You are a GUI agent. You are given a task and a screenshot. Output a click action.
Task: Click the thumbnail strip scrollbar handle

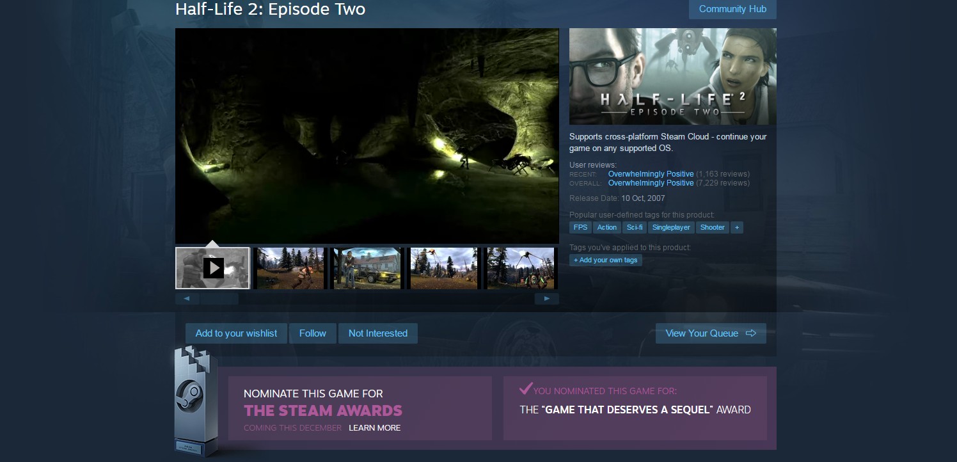point(219,299)
